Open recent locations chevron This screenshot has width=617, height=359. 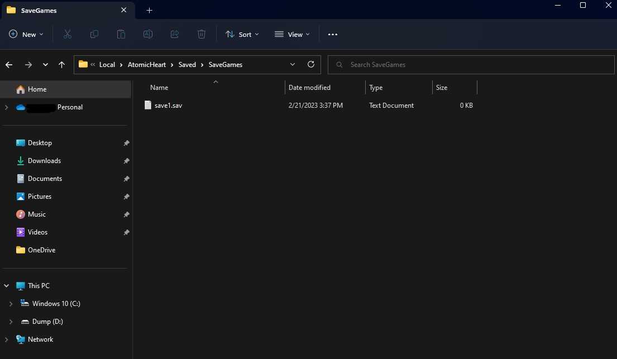tap(45, 65)
